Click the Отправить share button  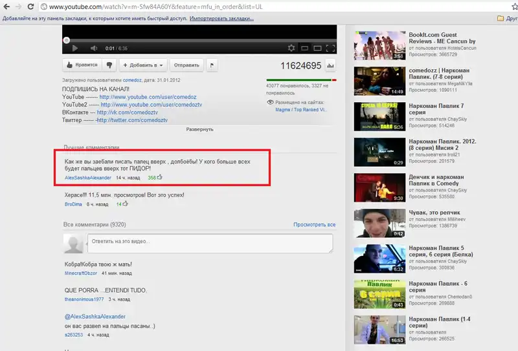point(186,65)
